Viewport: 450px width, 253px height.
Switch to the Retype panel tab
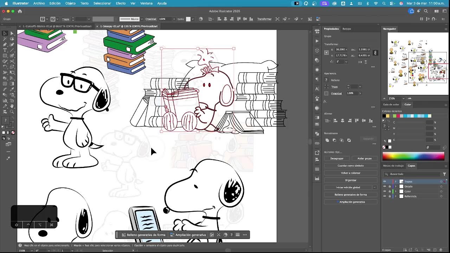[347, 29]
